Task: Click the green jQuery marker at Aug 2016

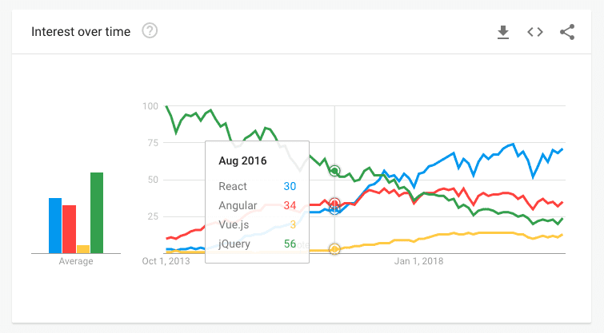Action: tap(334, 171)
